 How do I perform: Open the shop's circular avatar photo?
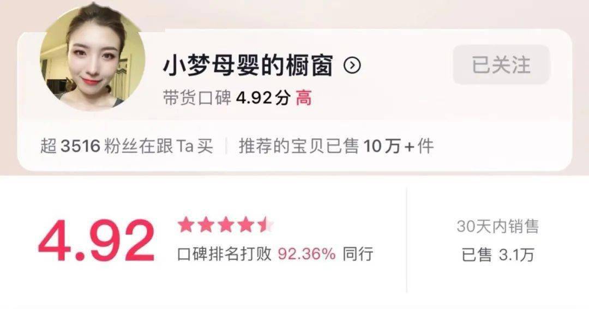tap(92, 58)
